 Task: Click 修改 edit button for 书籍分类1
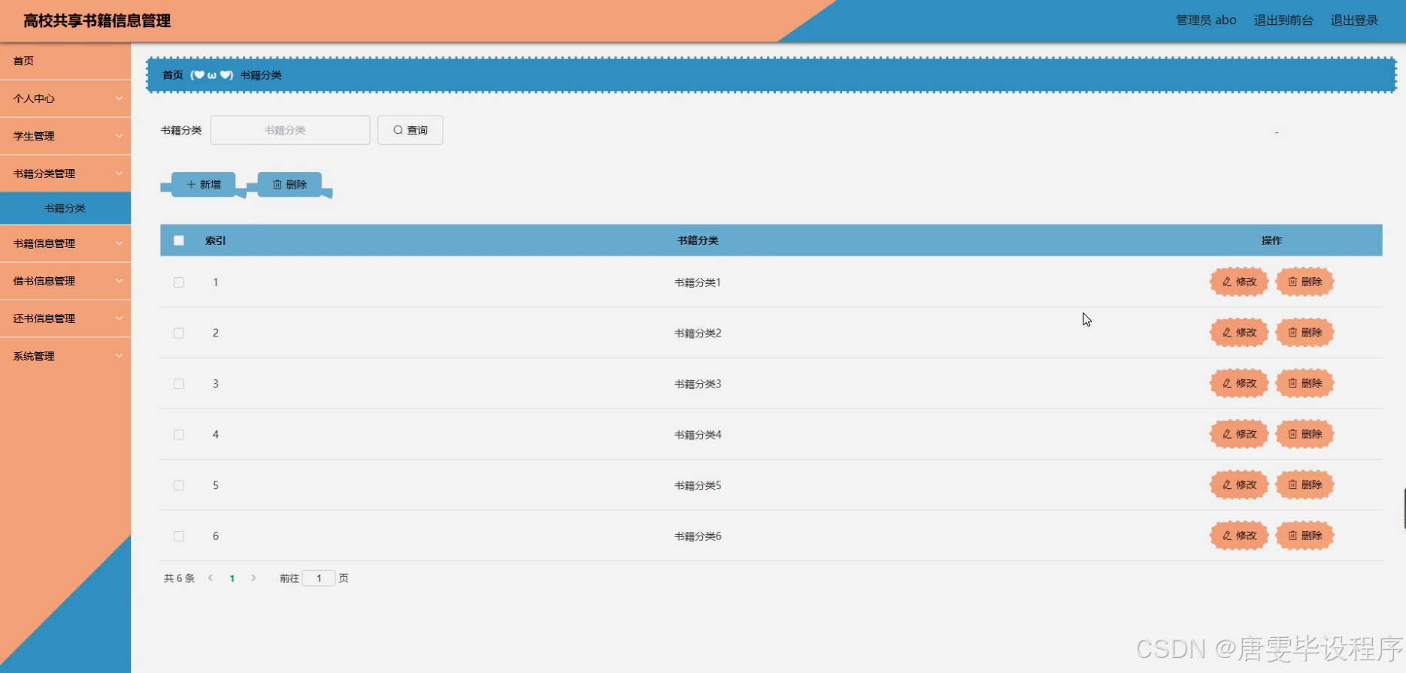1239,282
